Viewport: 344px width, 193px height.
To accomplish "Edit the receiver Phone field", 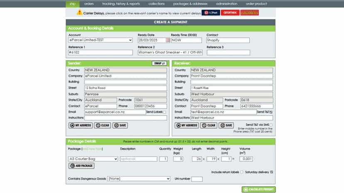I will click(x=257, y=106).
